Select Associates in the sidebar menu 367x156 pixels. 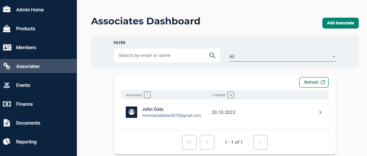click(38, 66)
